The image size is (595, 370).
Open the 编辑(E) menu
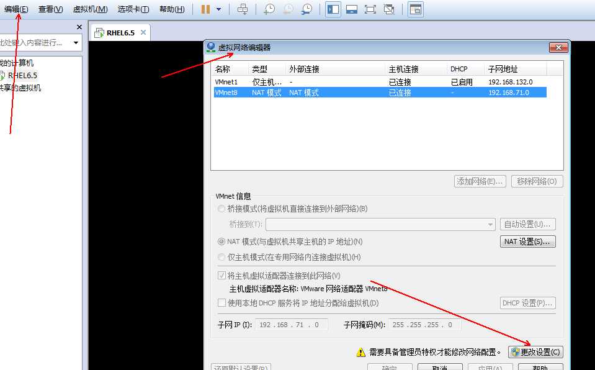click(x=16, y=9)
